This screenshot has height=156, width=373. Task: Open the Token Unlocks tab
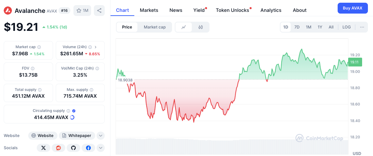click(x=233, y=10)
